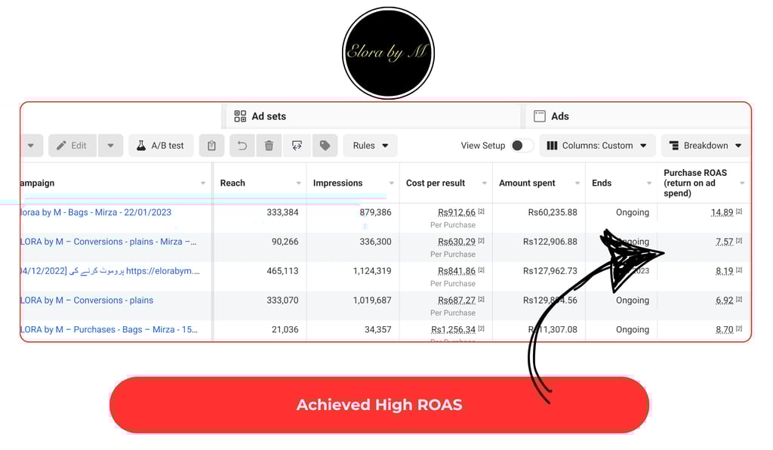Click the Impressions value 34,357
The width and height of the screenshot is (773, 450).
click(x=378, y=329)
